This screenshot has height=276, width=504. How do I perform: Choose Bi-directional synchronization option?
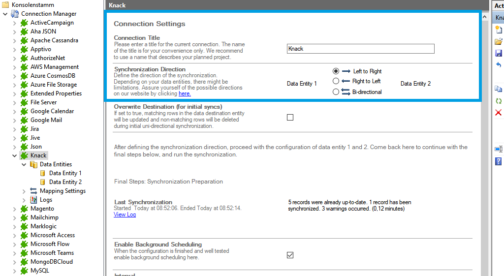(336, 92)
